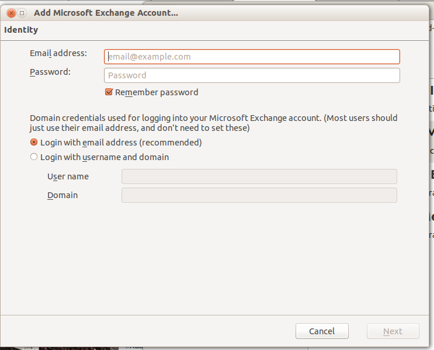Maximize the Exchange account dialog window
The image size is (434, 350).
coord(22,13)
